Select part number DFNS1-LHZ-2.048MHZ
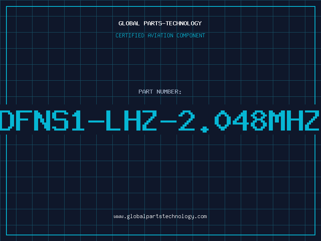321x241 pixels. [160, 121]
